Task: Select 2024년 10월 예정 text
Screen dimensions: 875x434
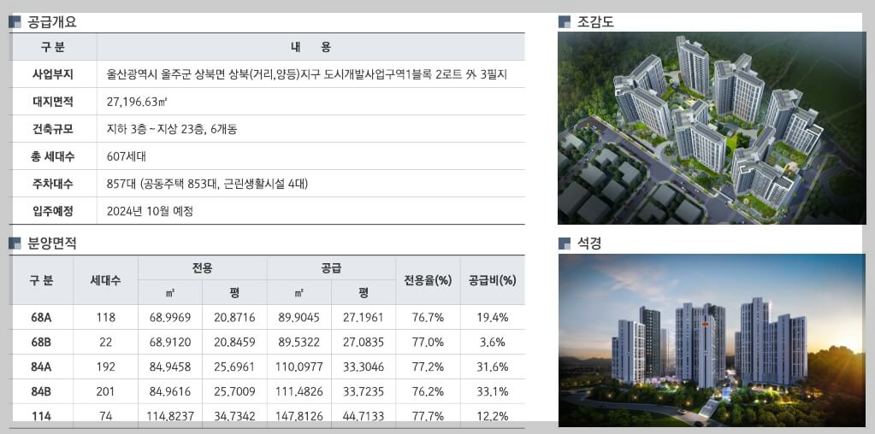Action: [x=150, y=211]
